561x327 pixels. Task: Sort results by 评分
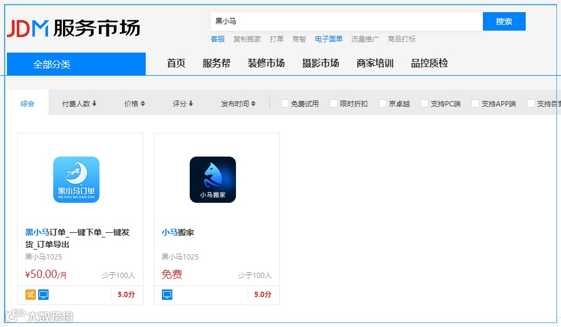click(x=183, y=103)
